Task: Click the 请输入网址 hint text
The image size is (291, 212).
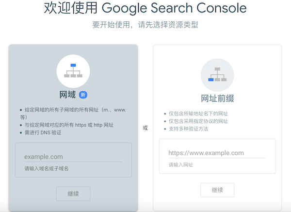Action: click(180, 165)
